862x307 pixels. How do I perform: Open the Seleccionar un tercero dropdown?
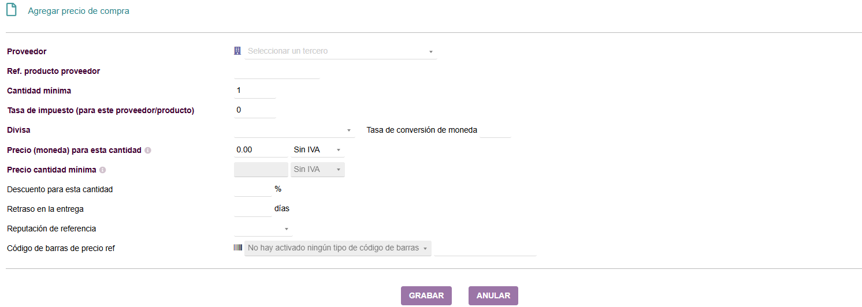(341, 51)
